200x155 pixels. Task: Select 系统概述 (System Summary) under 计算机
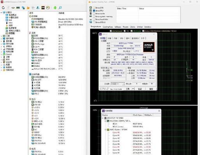[11, 15]
